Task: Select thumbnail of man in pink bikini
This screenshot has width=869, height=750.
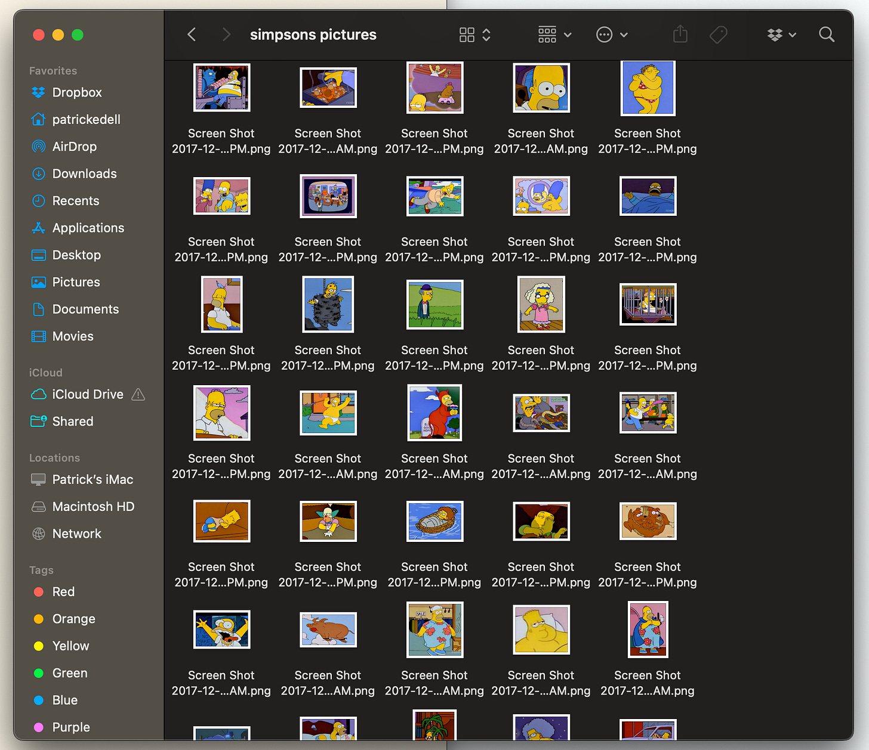Action: click(x=648, y=88)
